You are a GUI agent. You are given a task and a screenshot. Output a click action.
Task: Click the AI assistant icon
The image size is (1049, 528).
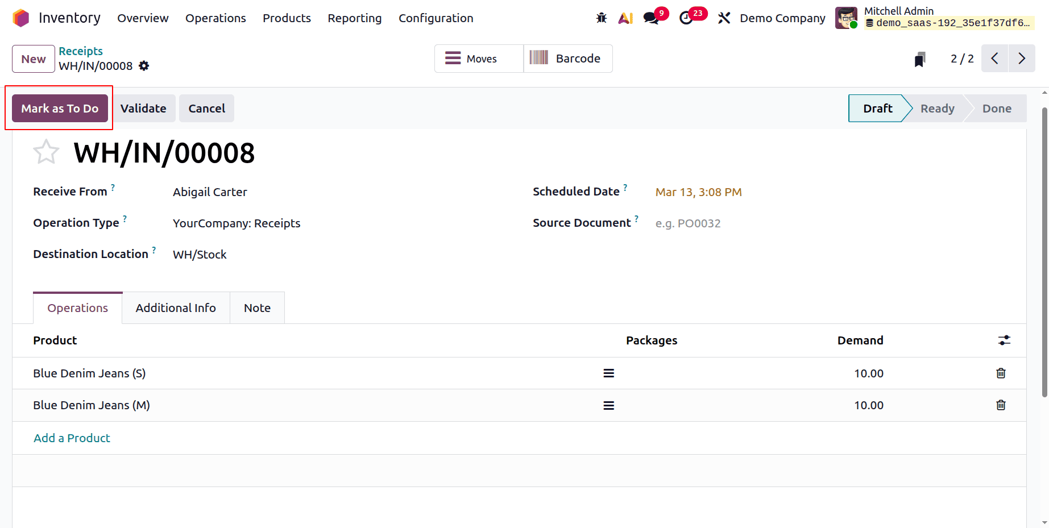(625, 18)
